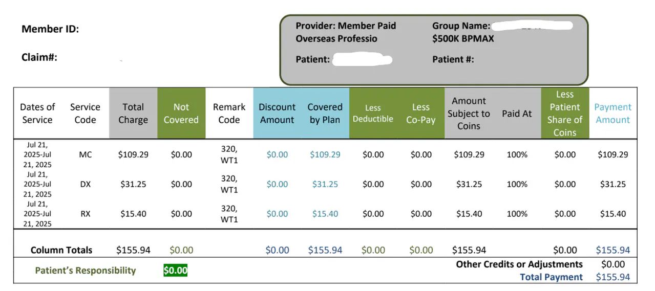Select the Claim# label
The image size is (655, 291).
[x=39, y=57]
